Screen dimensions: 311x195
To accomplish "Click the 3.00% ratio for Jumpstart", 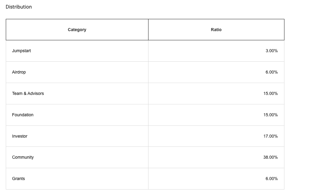I will (271, 51).
